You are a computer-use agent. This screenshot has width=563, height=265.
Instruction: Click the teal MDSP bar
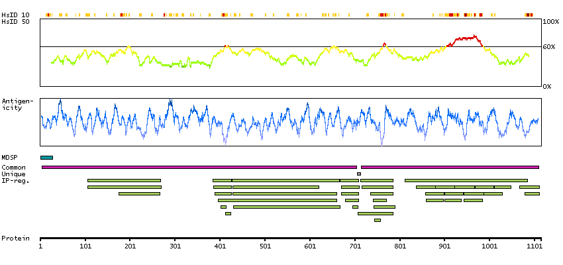pos(46,157)
